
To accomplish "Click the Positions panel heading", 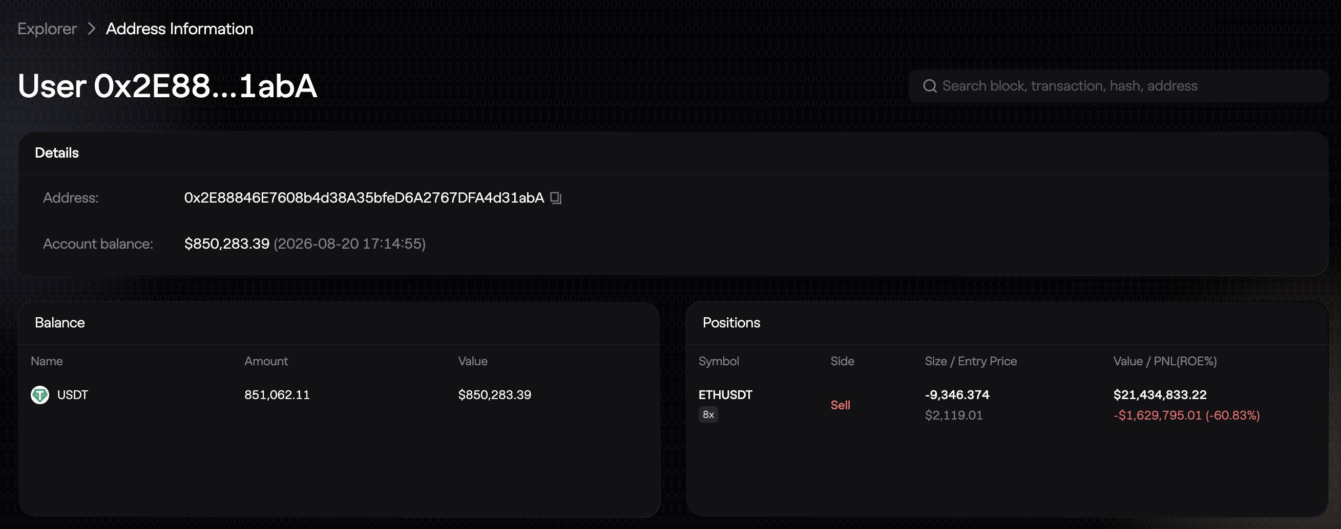I will tap(731, 322).
